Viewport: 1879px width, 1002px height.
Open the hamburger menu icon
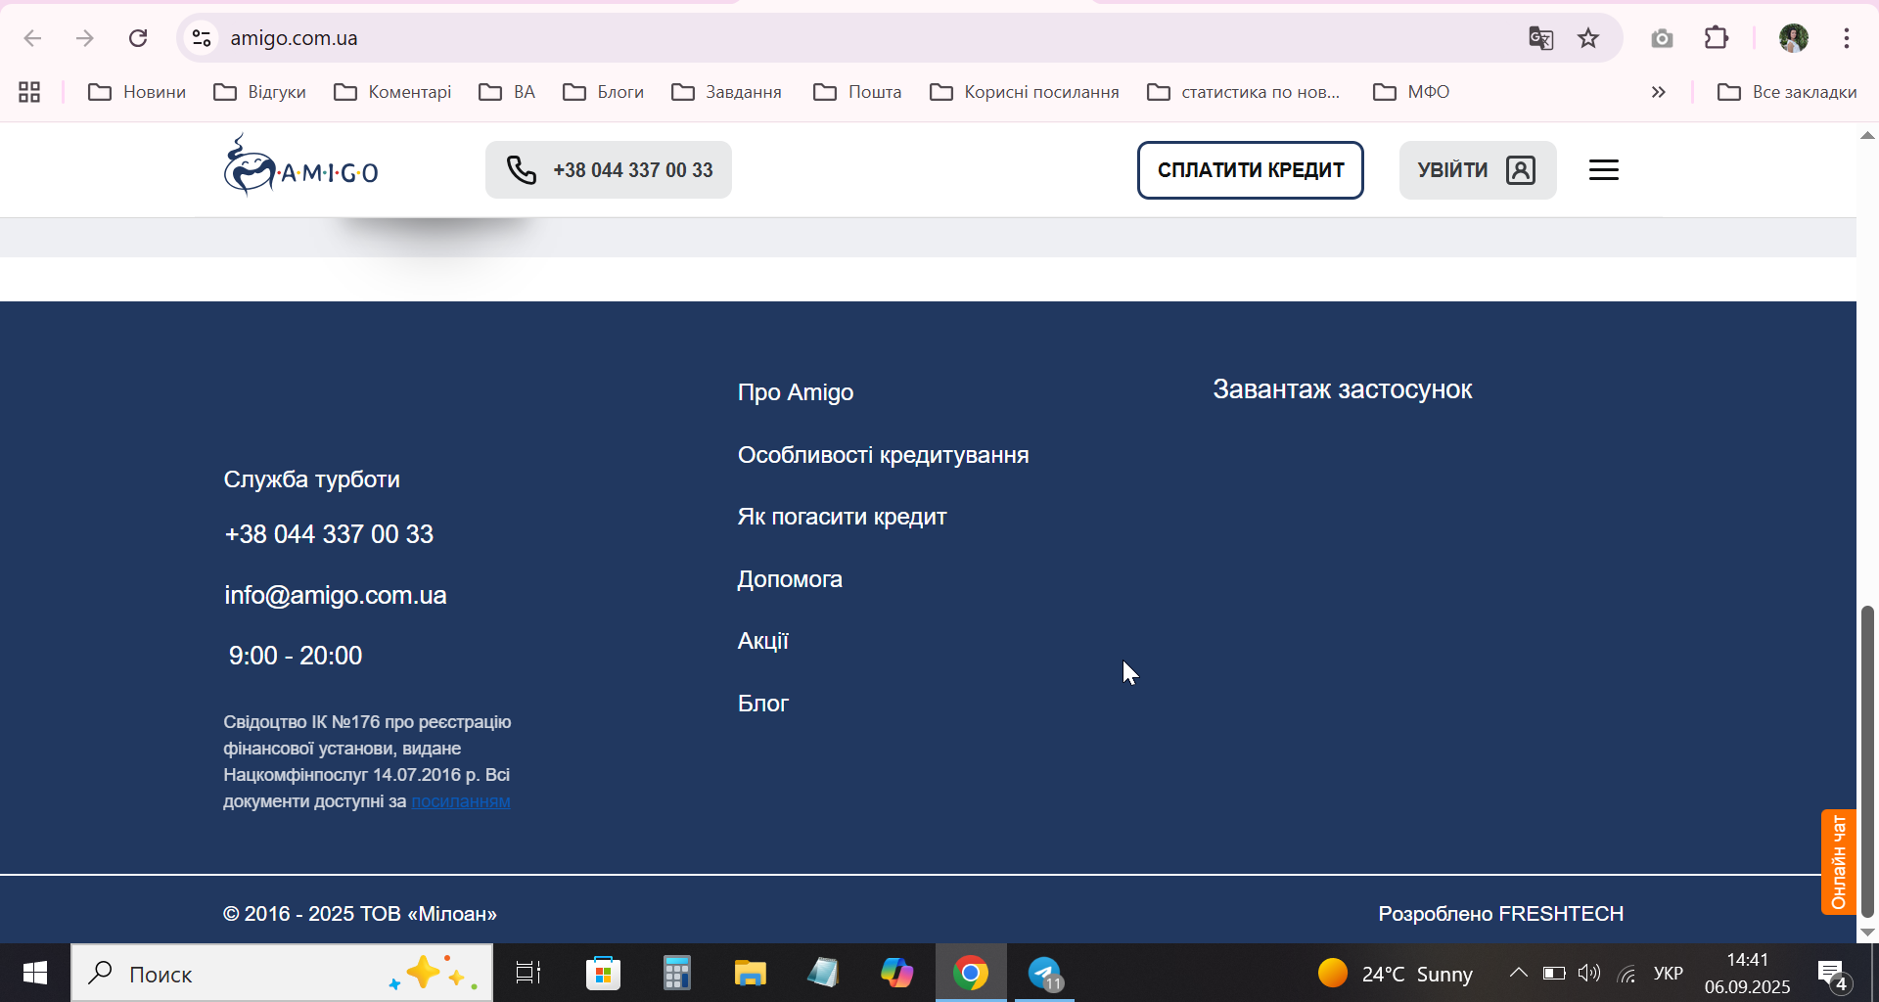(1603, 170)
